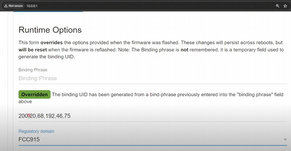Focus the Binding Phrase input field

(x=150, y=78)
